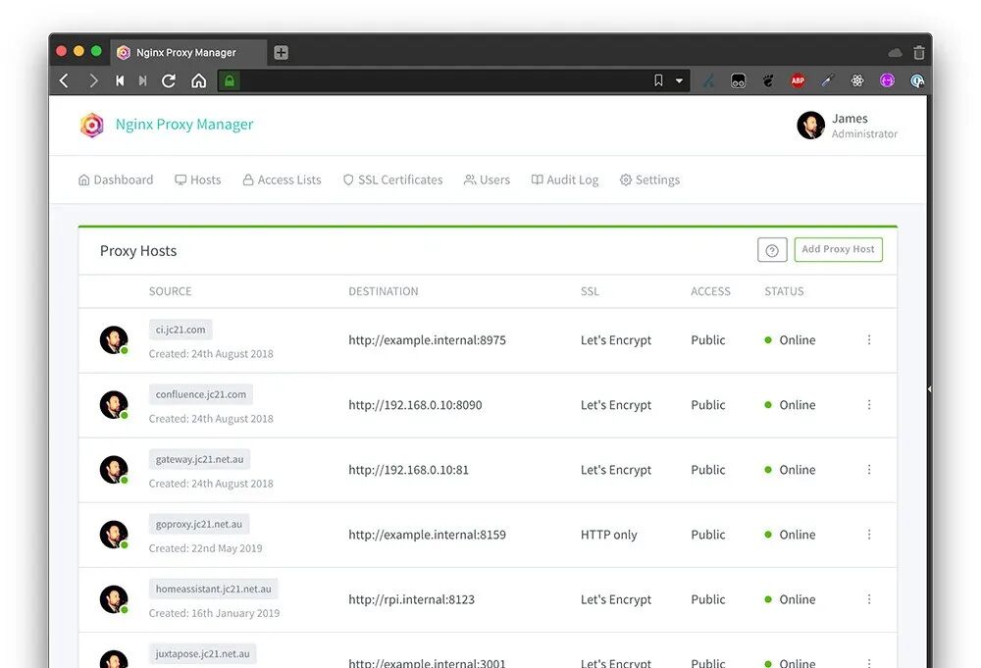Click Online status in homeassistant row

790,599
